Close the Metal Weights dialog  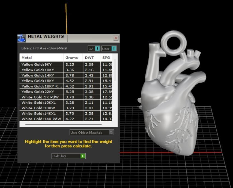click(x=116, y=38)
